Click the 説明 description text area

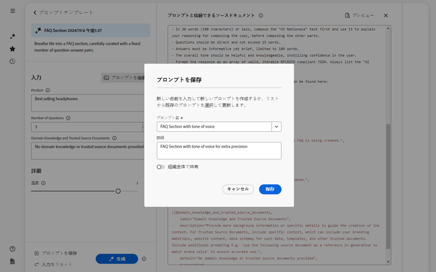219,151
